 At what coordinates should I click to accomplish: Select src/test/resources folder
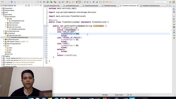tap(13, 40)
